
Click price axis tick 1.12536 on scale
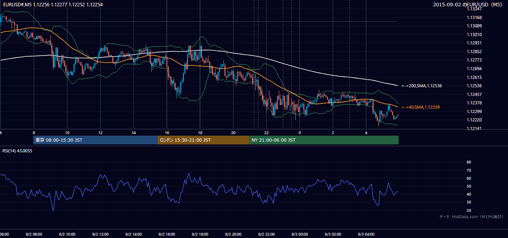tap(474, 86)
